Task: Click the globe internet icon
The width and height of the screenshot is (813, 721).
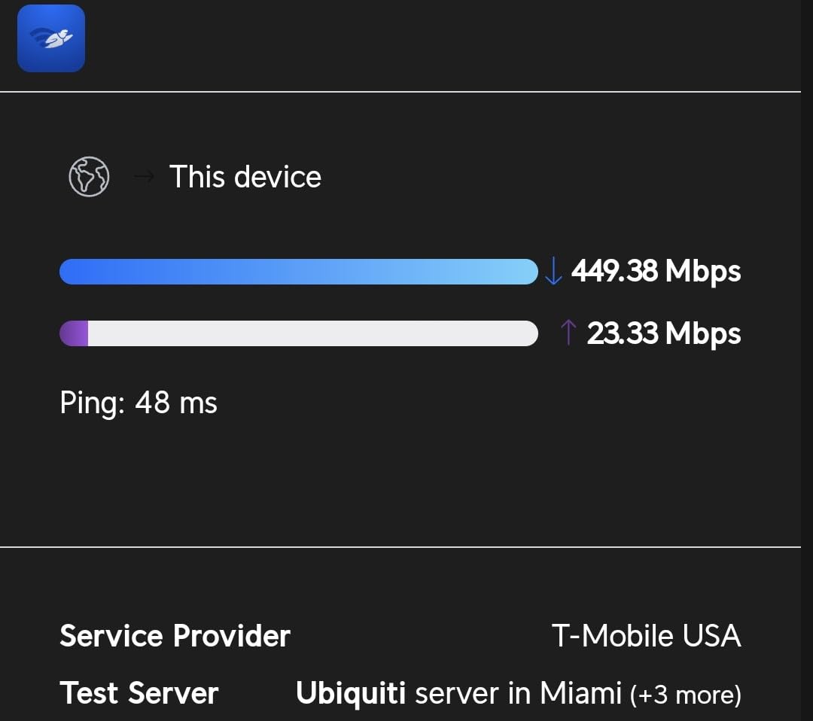Action: 89,177
